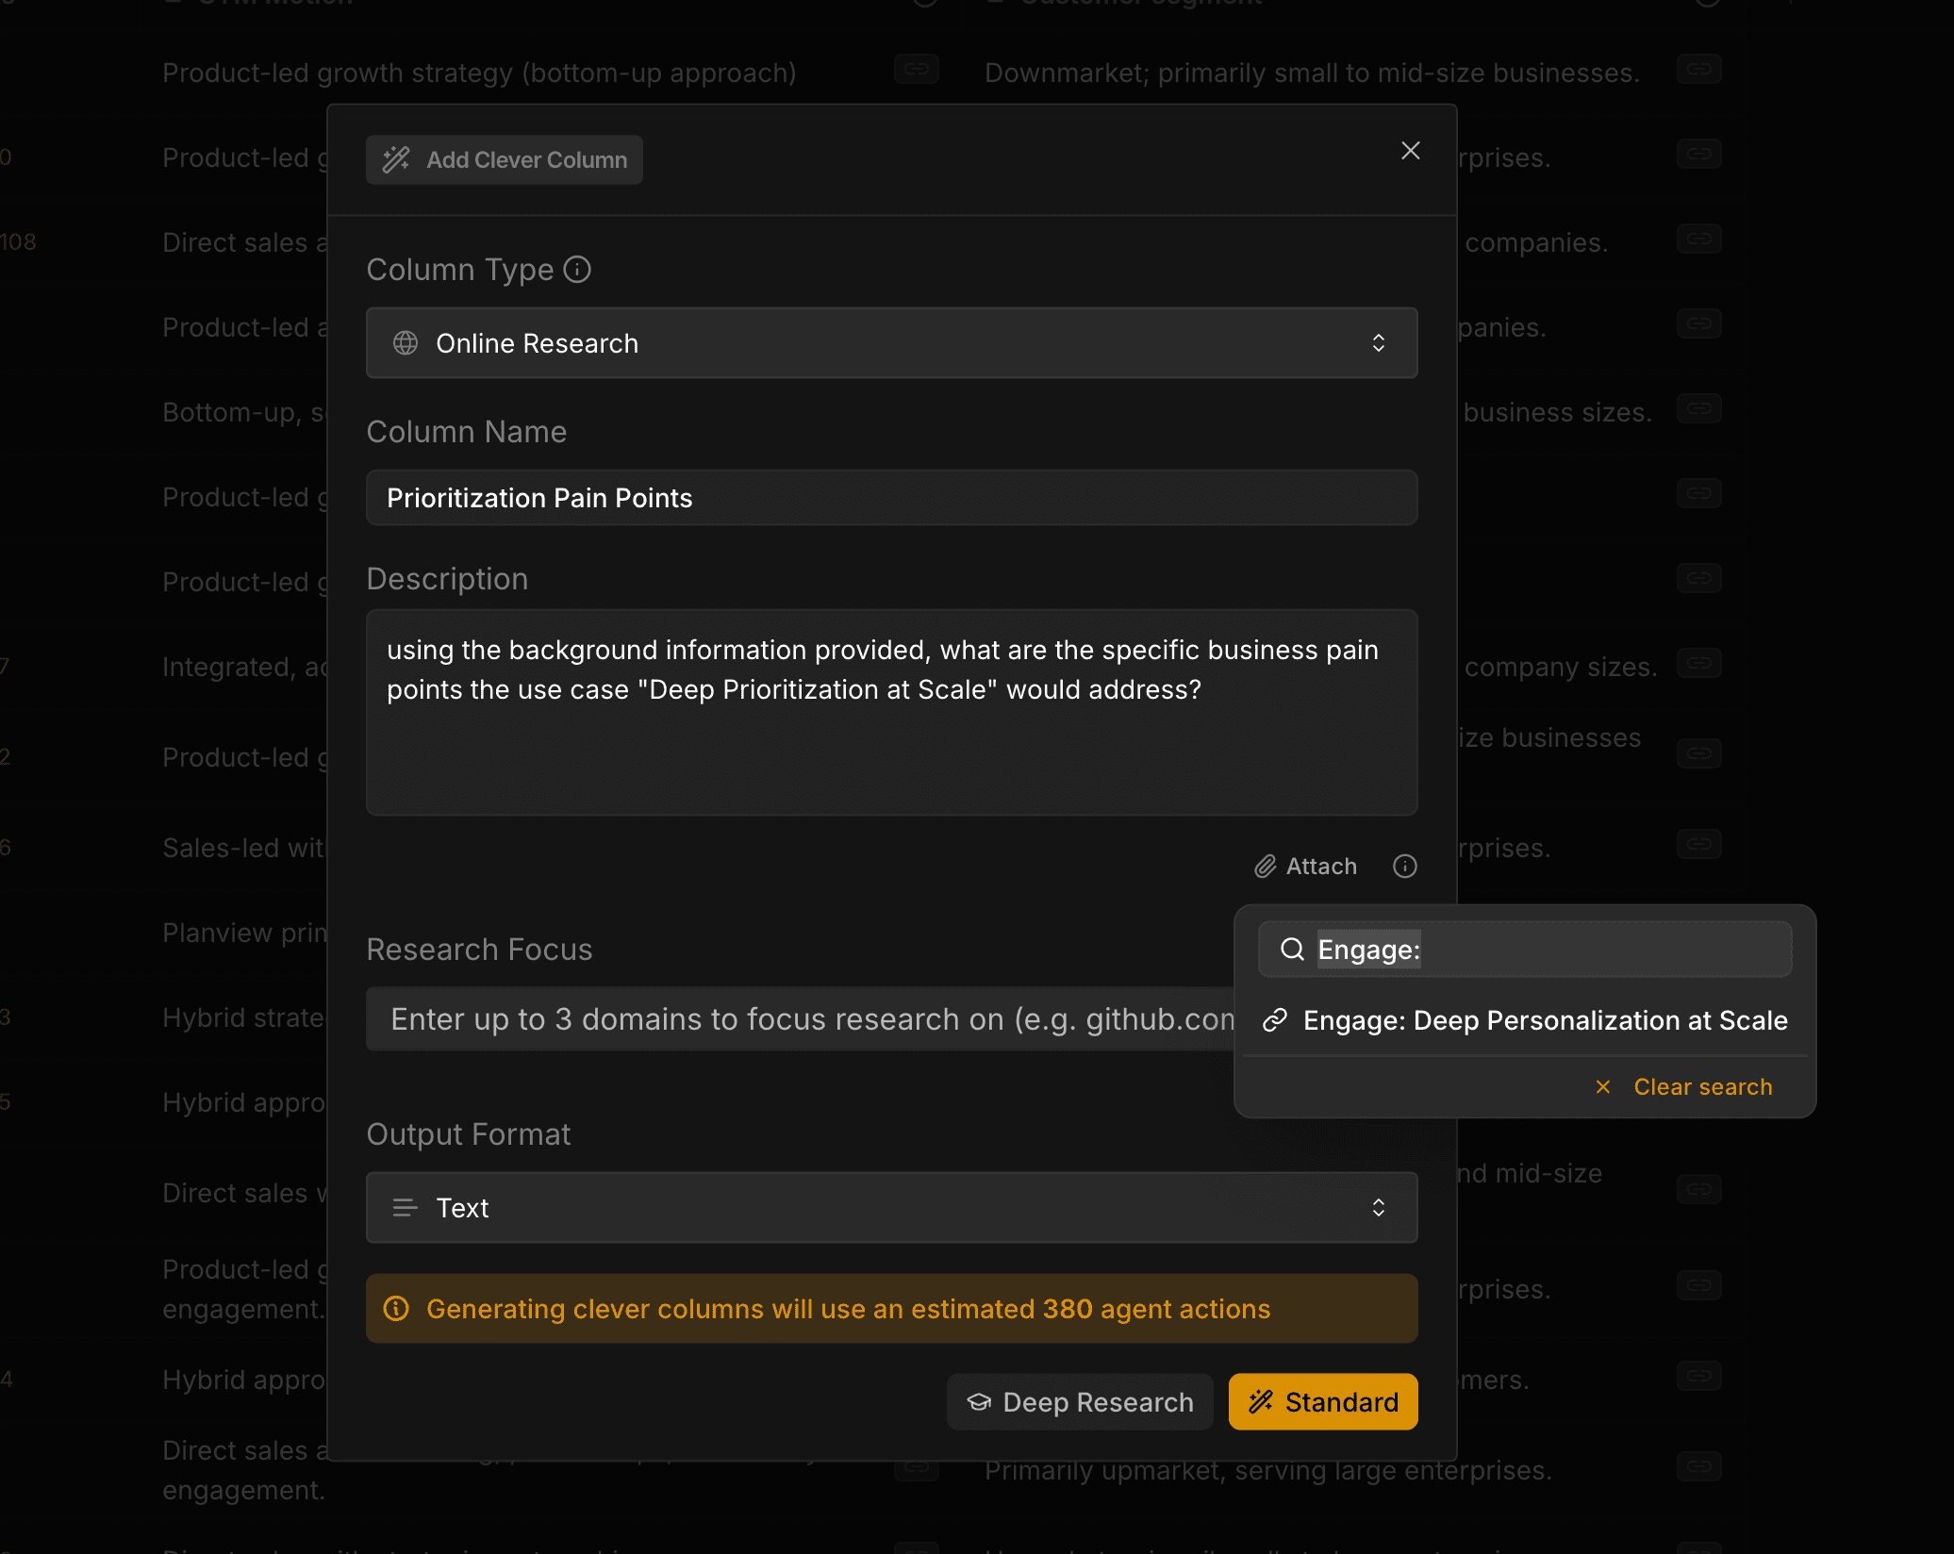
Task: Click the Clear search link
Action: pyautogui.click(x=1702, y=1086)
